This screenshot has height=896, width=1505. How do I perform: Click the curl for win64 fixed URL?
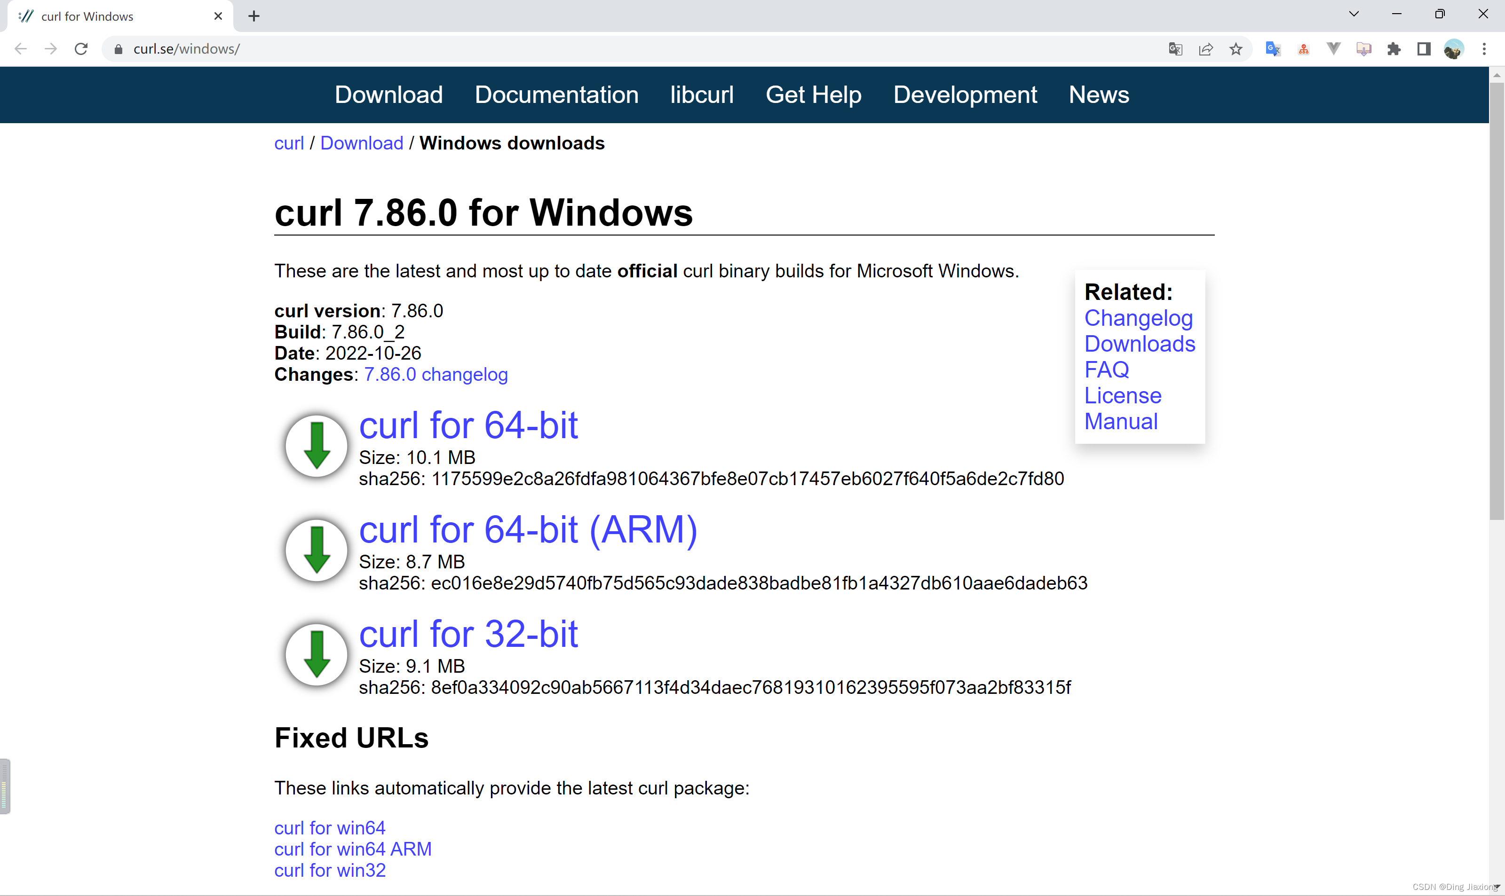click(330, 828)
